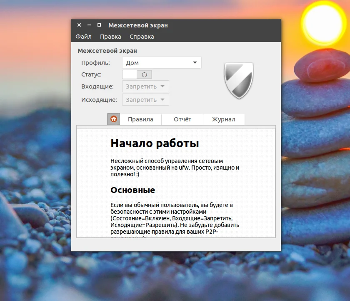This screenshot has height=301, width=350.
Task: Click the Основные section heading
Action: click(132, 190)
